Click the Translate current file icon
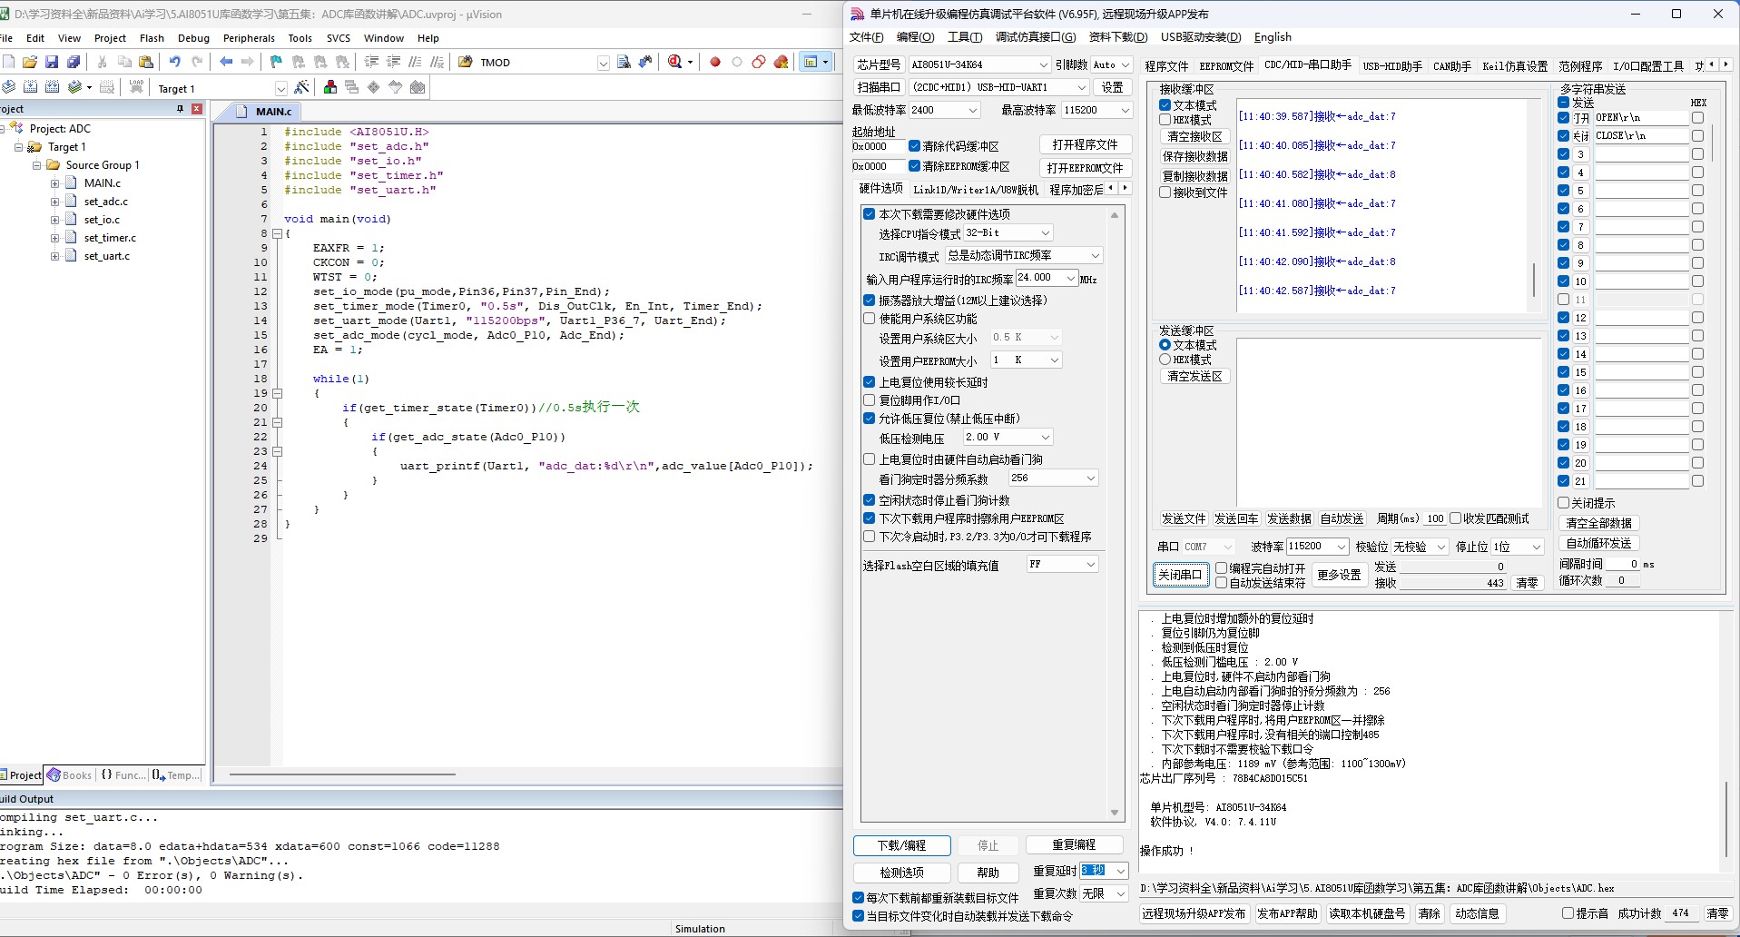This screenshot has height=937, width=1740. click(x=8, y=87)
